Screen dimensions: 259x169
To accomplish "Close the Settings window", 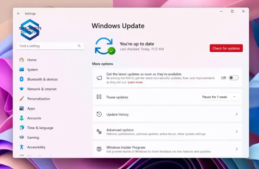I will tap(243, 11).
